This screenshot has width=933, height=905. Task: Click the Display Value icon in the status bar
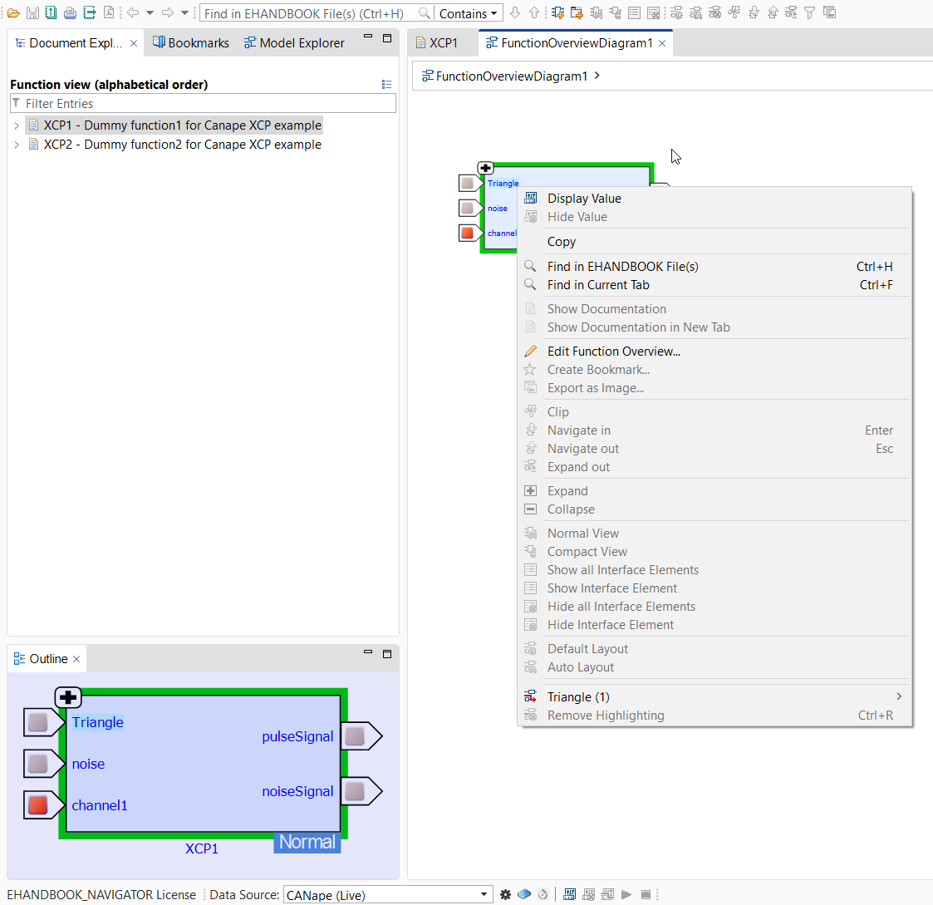[569, 894]
